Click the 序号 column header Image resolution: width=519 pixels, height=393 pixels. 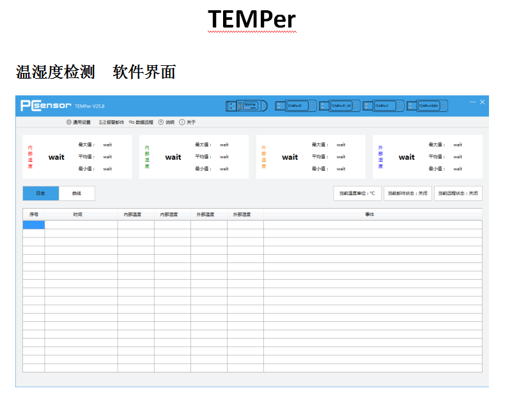tap(34, 214)
